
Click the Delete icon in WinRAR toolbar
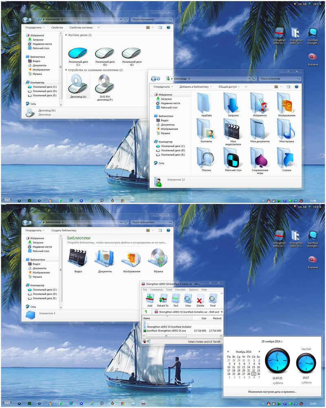pos(200,300)
